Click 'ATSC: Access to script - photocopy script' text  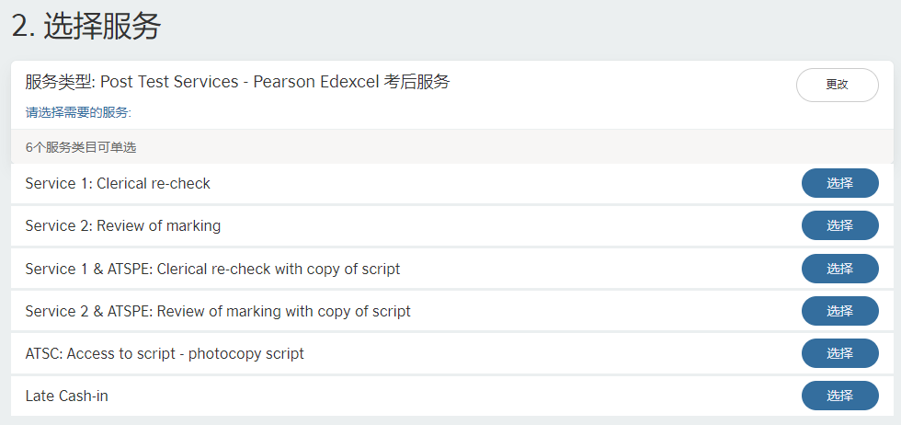[x=165, y=353]
